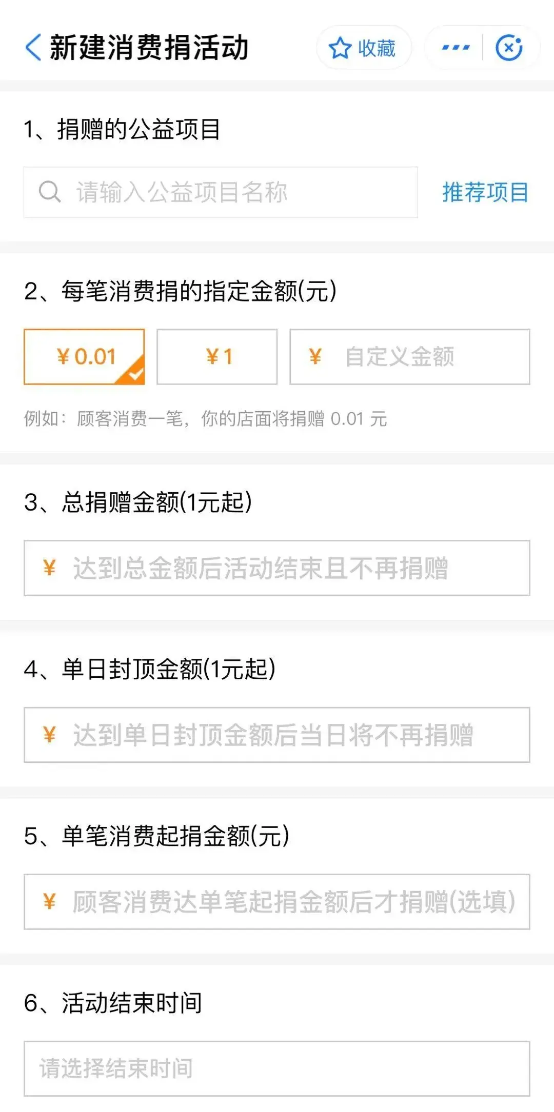Select the ¥0.01 donation amount option
Screen dimensions: 554x1112
click(x=85, y=357)
